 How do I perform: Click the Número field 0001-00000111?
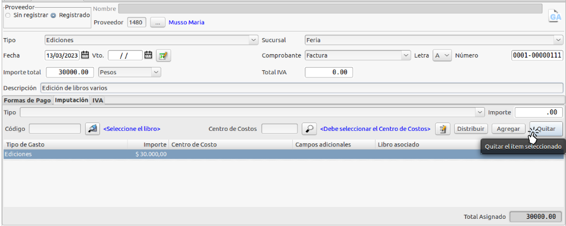[x=537, y=55]
